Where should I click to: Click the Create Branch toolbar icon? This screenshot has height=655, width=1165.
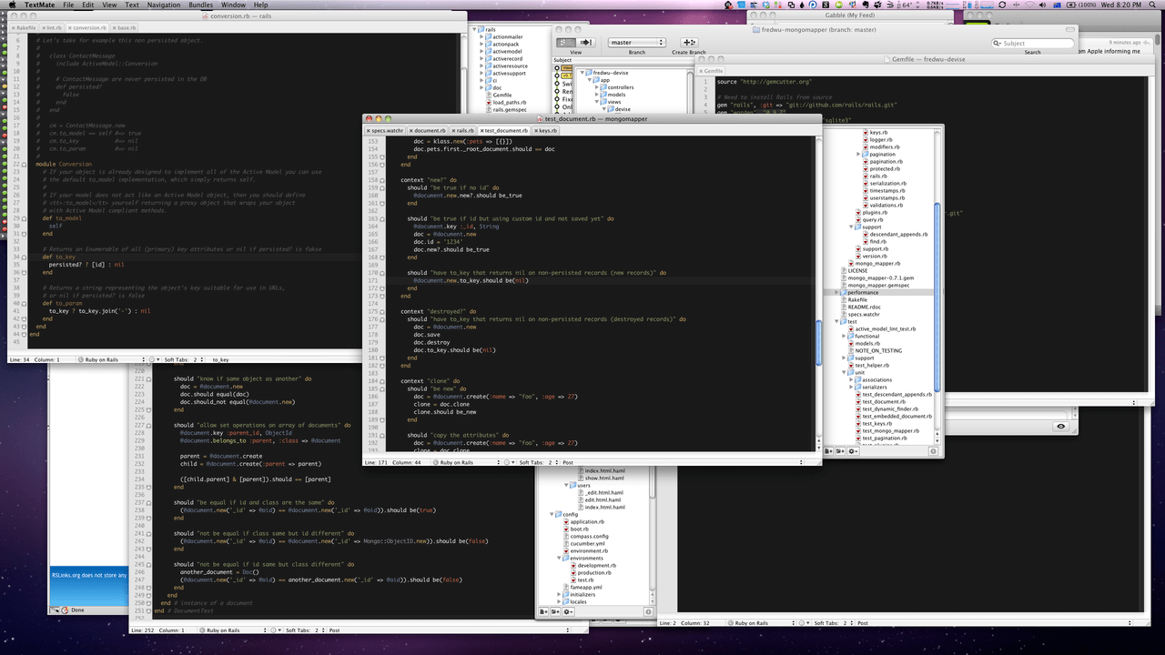coord(689,43)
